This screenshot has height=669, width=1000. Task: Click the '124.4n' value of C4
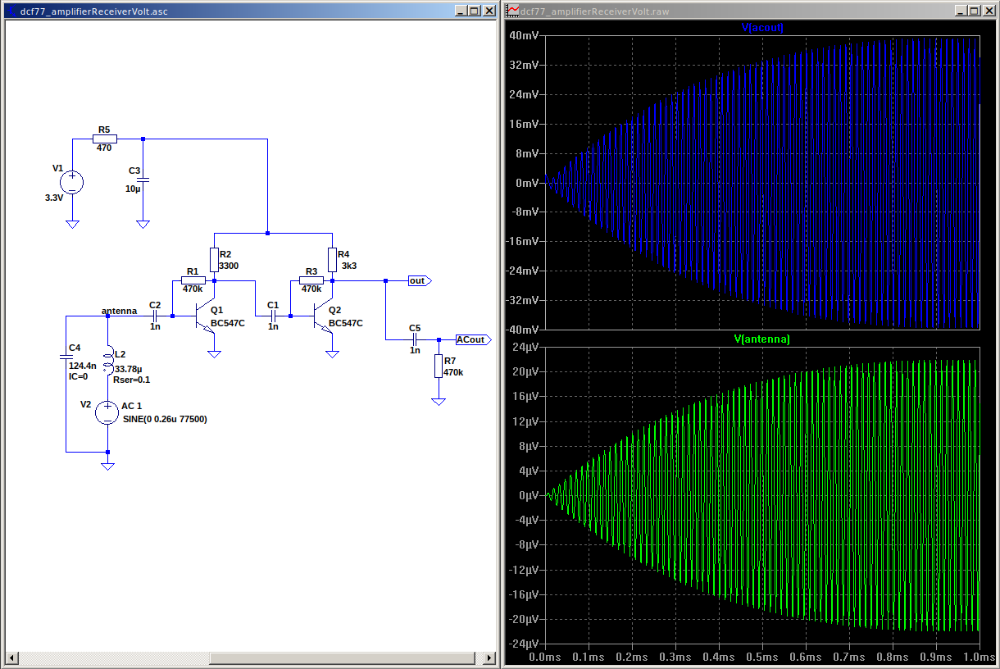click(x=83, y=366)
